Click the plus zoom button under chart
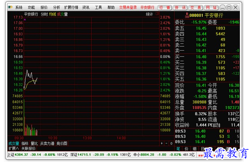 [162, 143]
